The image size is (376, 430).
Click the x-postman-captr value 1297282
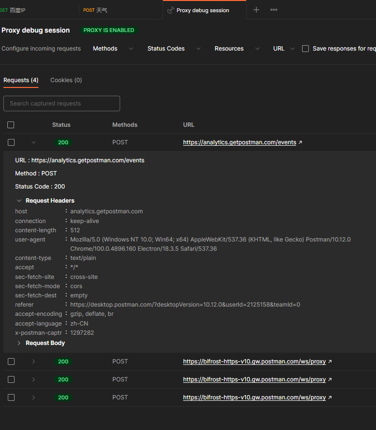[82, 333]
